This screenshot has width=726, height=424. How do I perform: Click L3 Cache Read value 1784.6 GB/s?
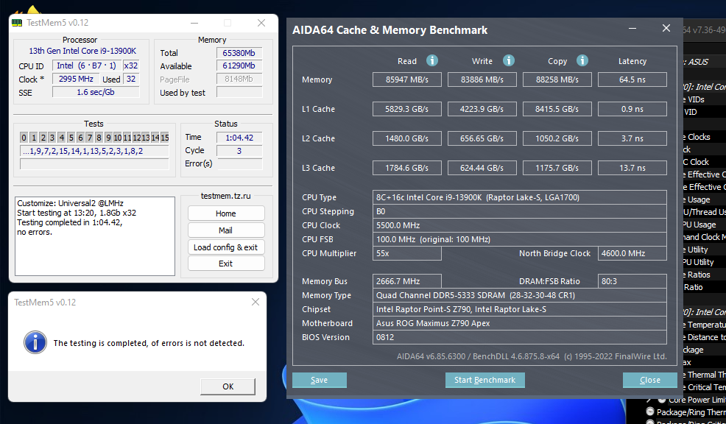(x=407, y=168)
